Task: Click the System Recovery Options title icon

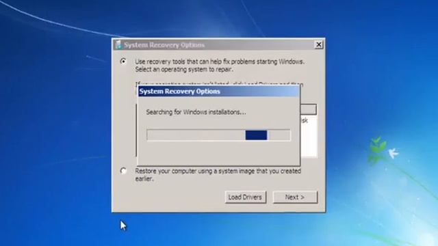Action: (x=118, y=44)
